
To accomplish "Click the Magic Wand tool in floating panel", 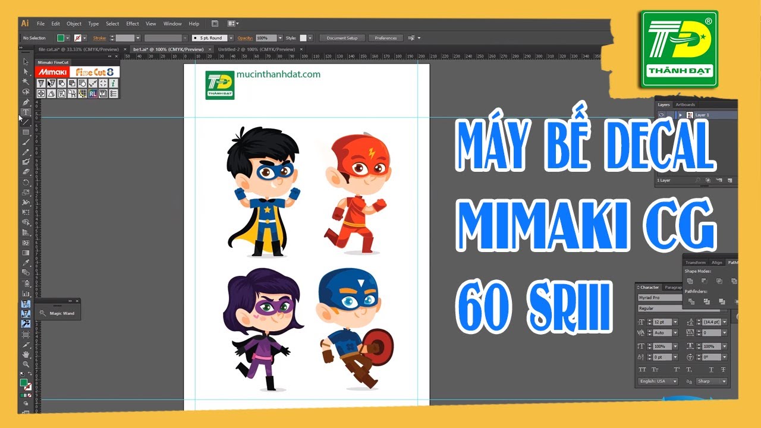I will pyautogui.click(x=57, y=313).
